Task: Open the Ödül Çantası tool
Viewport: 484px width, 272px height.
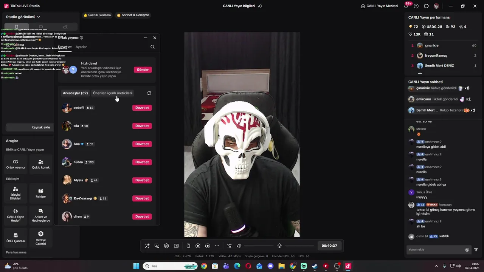Action: click(x=16, y=238)
